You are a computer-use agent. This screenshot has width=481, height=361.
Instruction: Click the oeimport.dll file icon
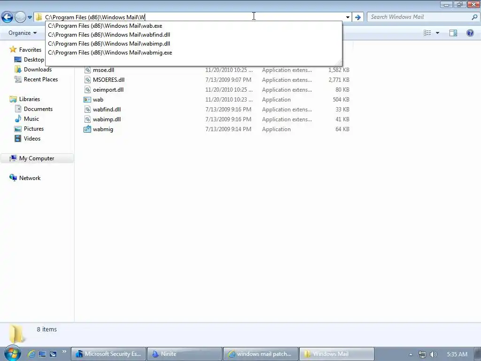pyautogui.click(x=87, y=90)
